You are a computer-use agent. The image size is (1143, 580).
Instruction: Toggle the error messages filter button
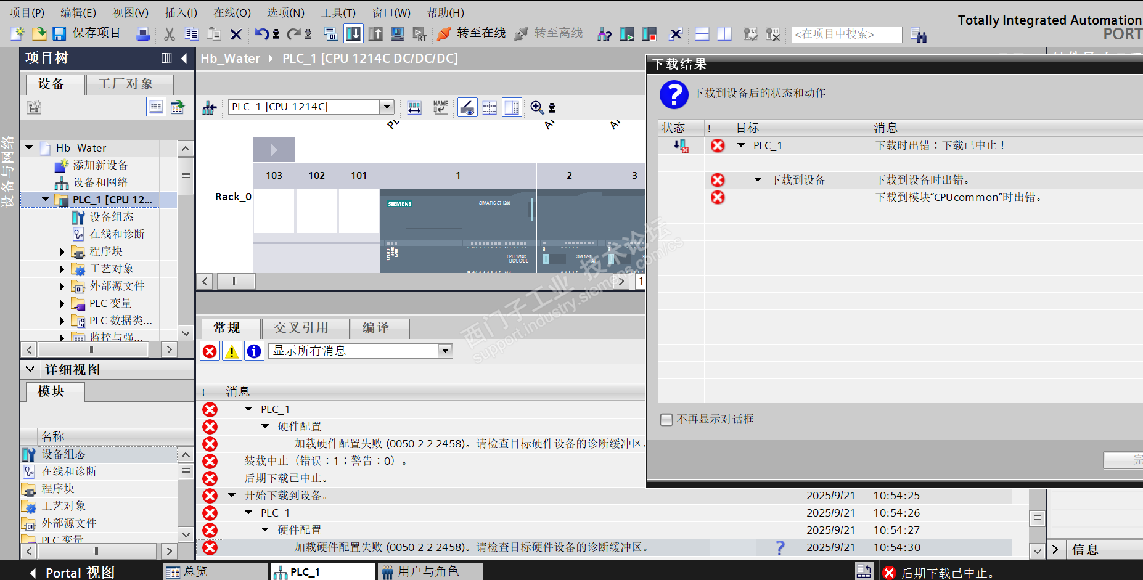[x=210, y=351]
